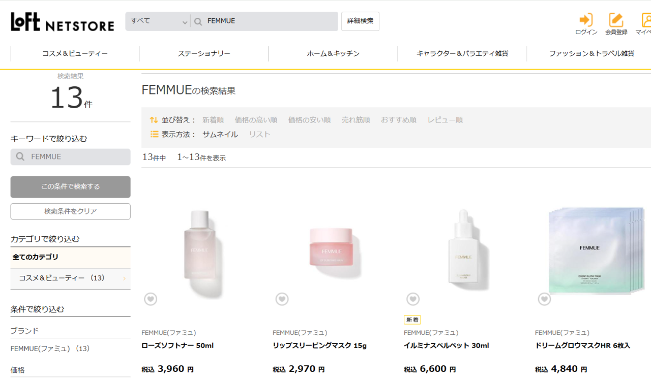This screenshot has height=378, width=651.
Task: Open the ファッション&トラベル雑貨 menu
Action: [x=591, y=53]
